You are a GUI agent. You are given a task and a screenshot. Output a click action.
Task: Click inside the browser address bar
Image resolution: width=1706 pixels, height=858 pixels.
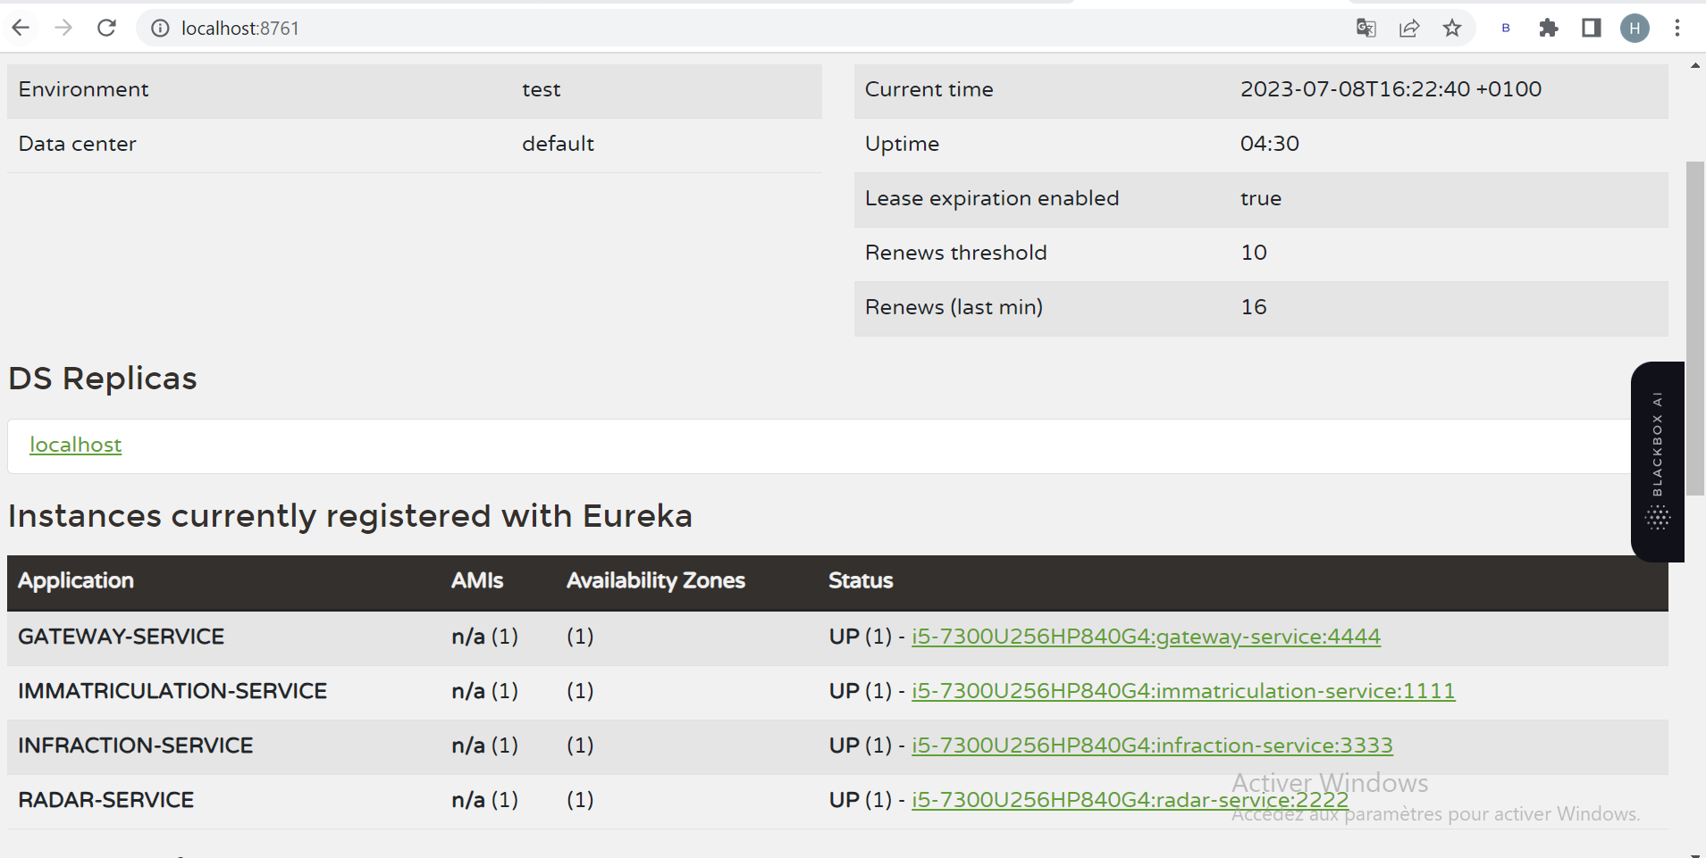pyautogui.click(x=536, y=28)
